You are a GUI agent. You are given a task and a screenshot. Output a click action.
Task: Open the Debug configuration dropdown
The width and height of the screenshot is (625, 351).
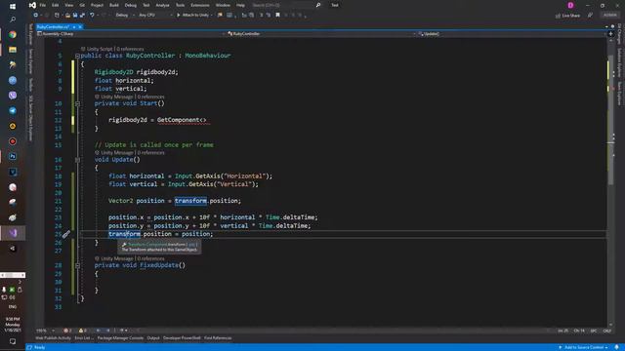click(x=125, y=16)
